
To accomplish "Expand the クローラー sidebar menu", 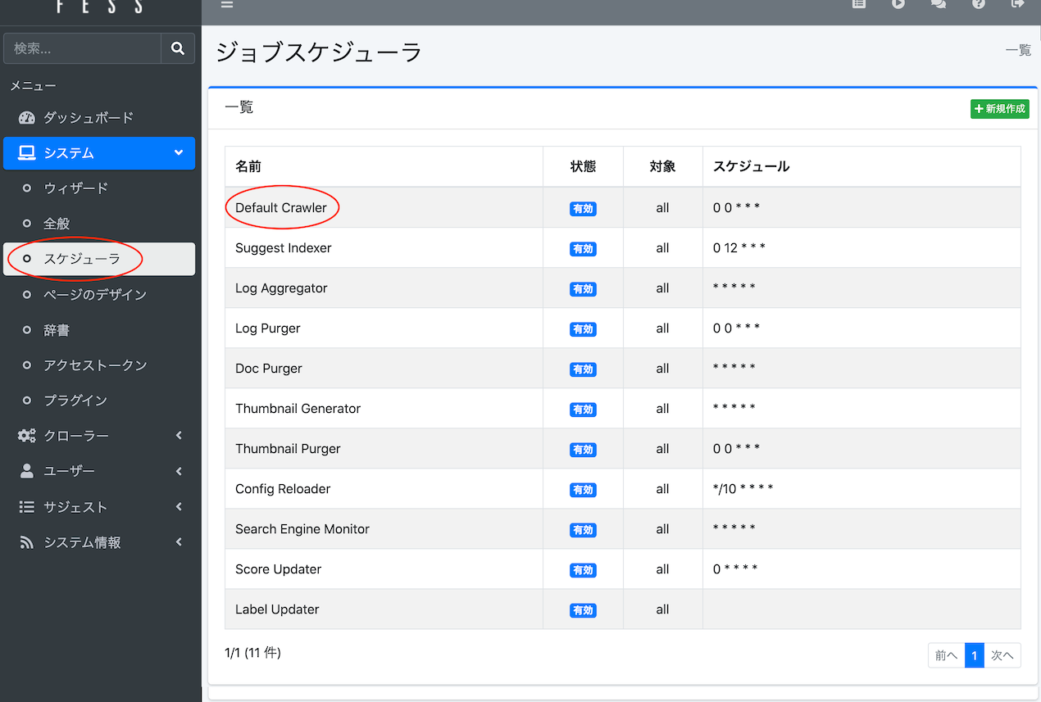I will 98,436.
